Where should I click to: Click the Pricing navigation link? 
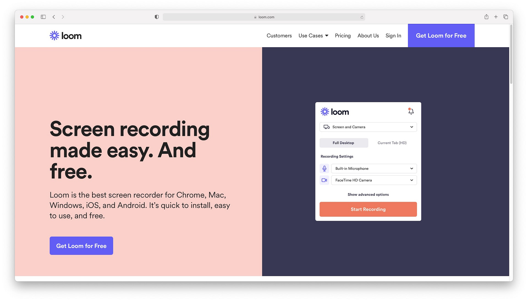pos(343,35)
